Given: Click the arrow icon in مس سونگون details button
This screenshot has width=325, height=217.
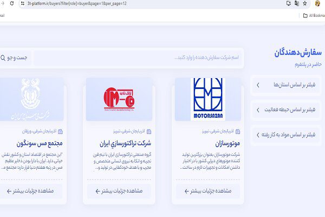Looking at the screenshot, I should pyautogui.click(x=9, y=191).
